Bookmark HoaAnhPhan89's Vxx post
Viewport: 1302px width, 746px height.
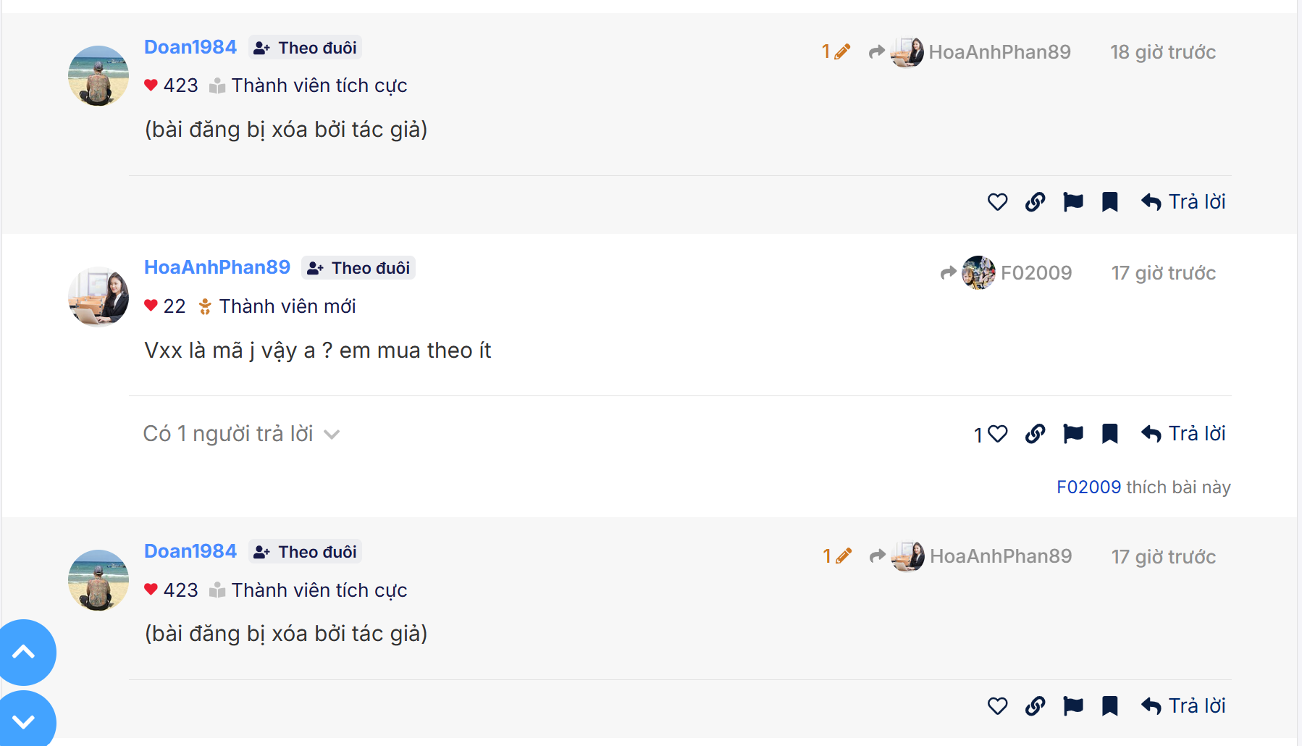pos(1109,434)
